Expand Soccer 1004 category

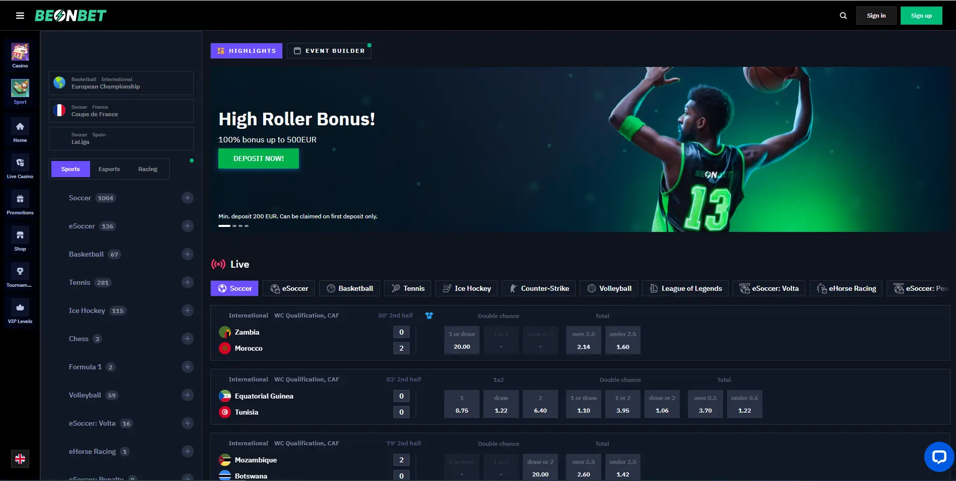[x=188, y=198]
